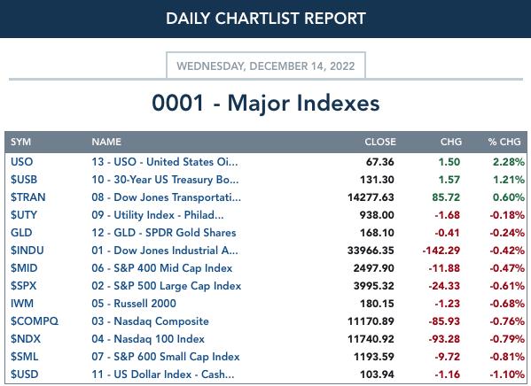Select the GLD symbol link
The width and height of the screenshot is (531, 386).
[21, 233]
